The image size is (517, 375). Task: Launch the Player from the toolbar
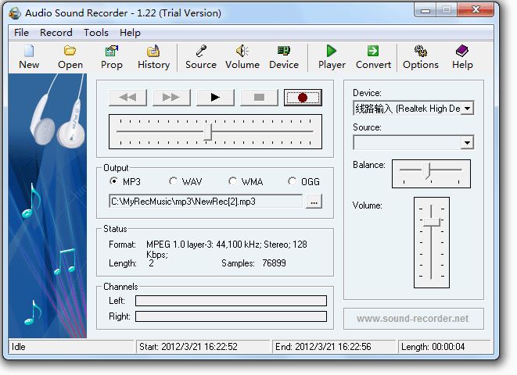tap(332, 56)
